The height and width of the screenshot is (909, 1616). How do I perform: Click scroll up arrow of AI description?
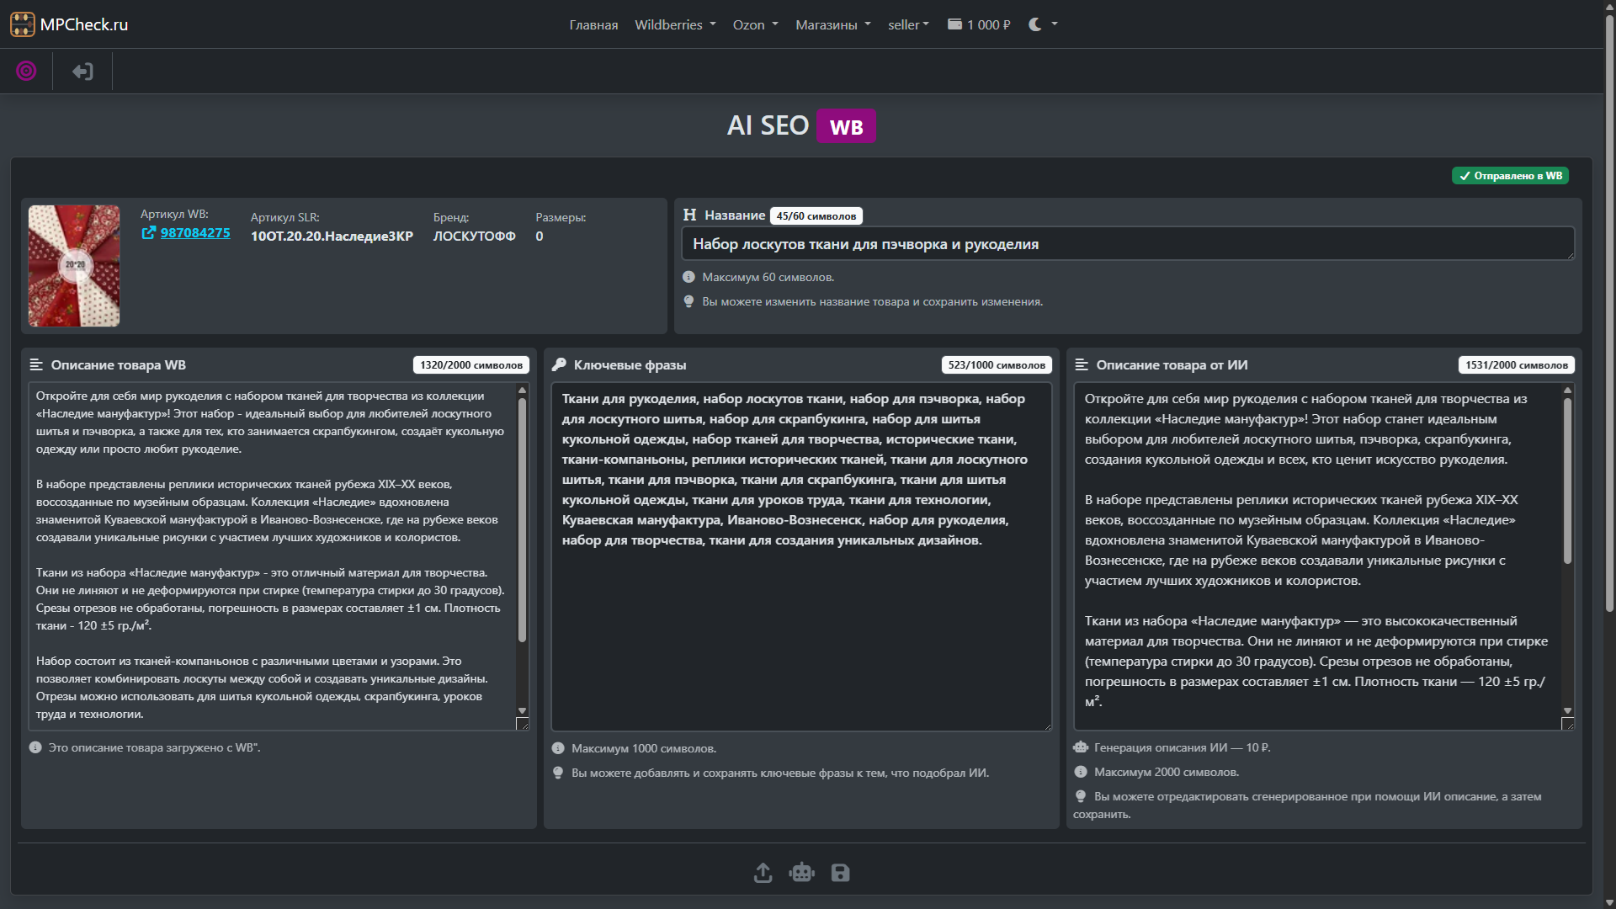coord(1567,391)
